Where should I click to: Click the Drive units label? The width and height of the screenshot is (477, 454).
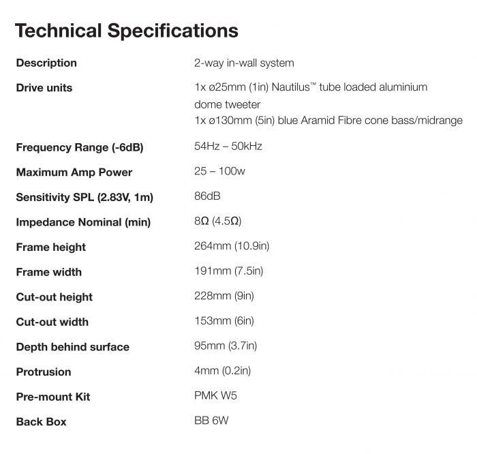click(x=44, y=88)
